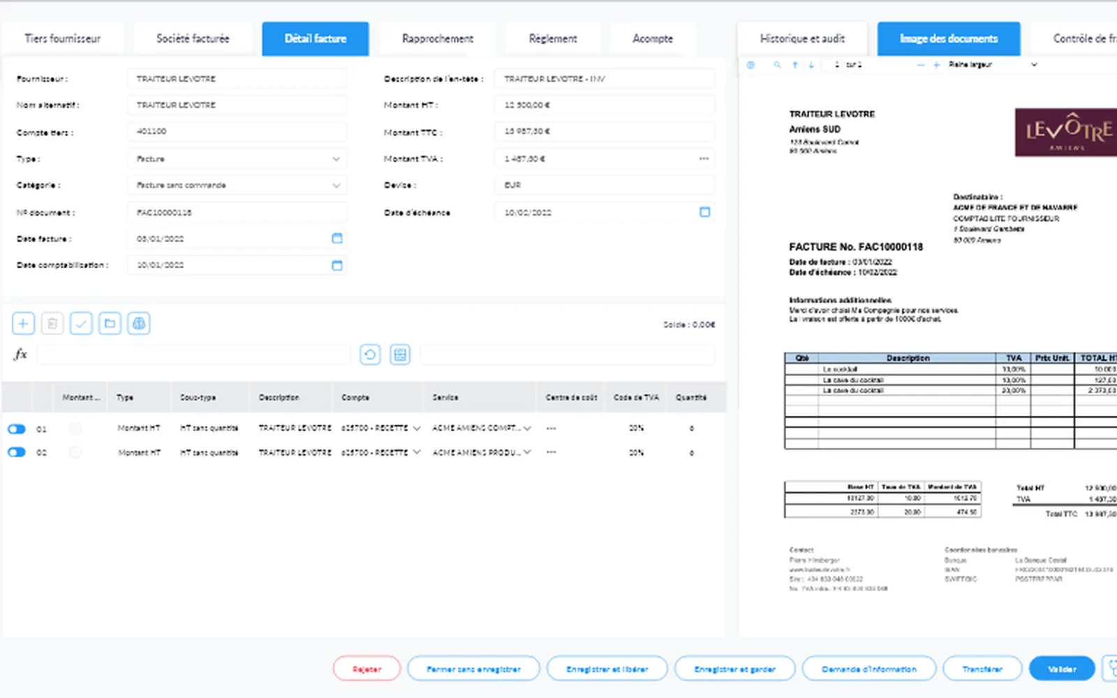
Task: Open the Historique et audit tab
Action: click(802, 39)
